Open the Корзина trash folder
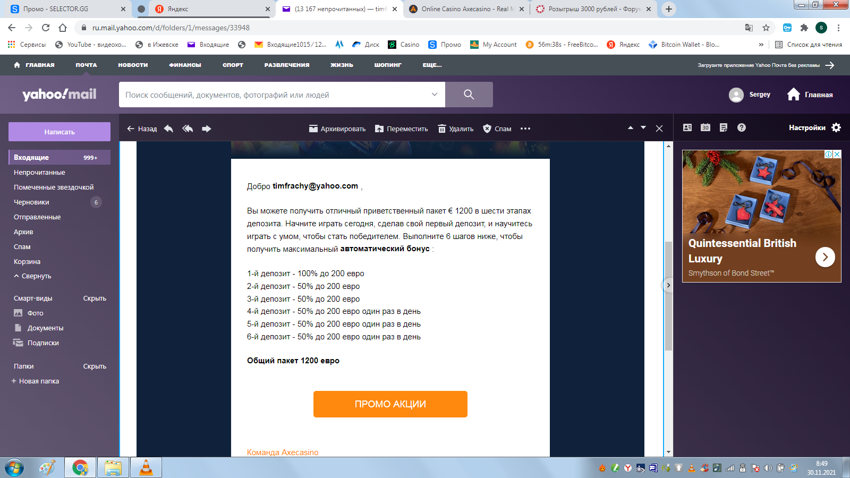Image resolution: width=850 pixels, height=478 pixels. tap(27, 262)
